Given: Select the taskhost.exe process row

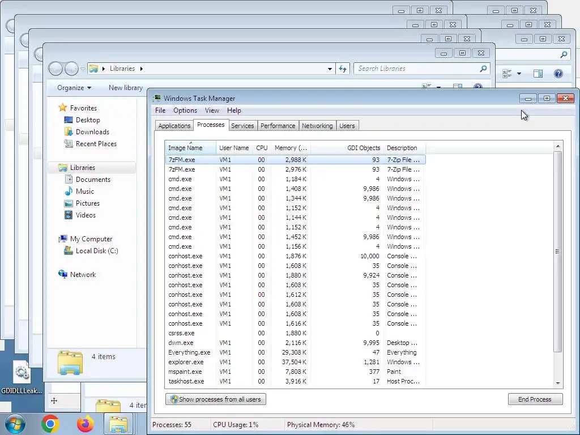Looking at the screenshot, I should coord(296,381).
